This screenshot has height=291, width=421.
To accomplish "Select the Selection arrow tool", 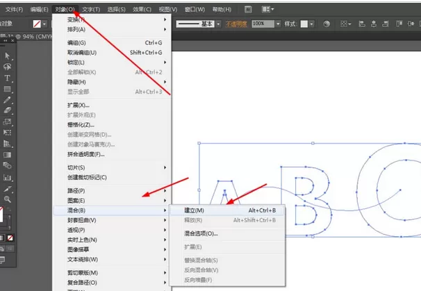I will pyautogui.click(x=7, y=56).
